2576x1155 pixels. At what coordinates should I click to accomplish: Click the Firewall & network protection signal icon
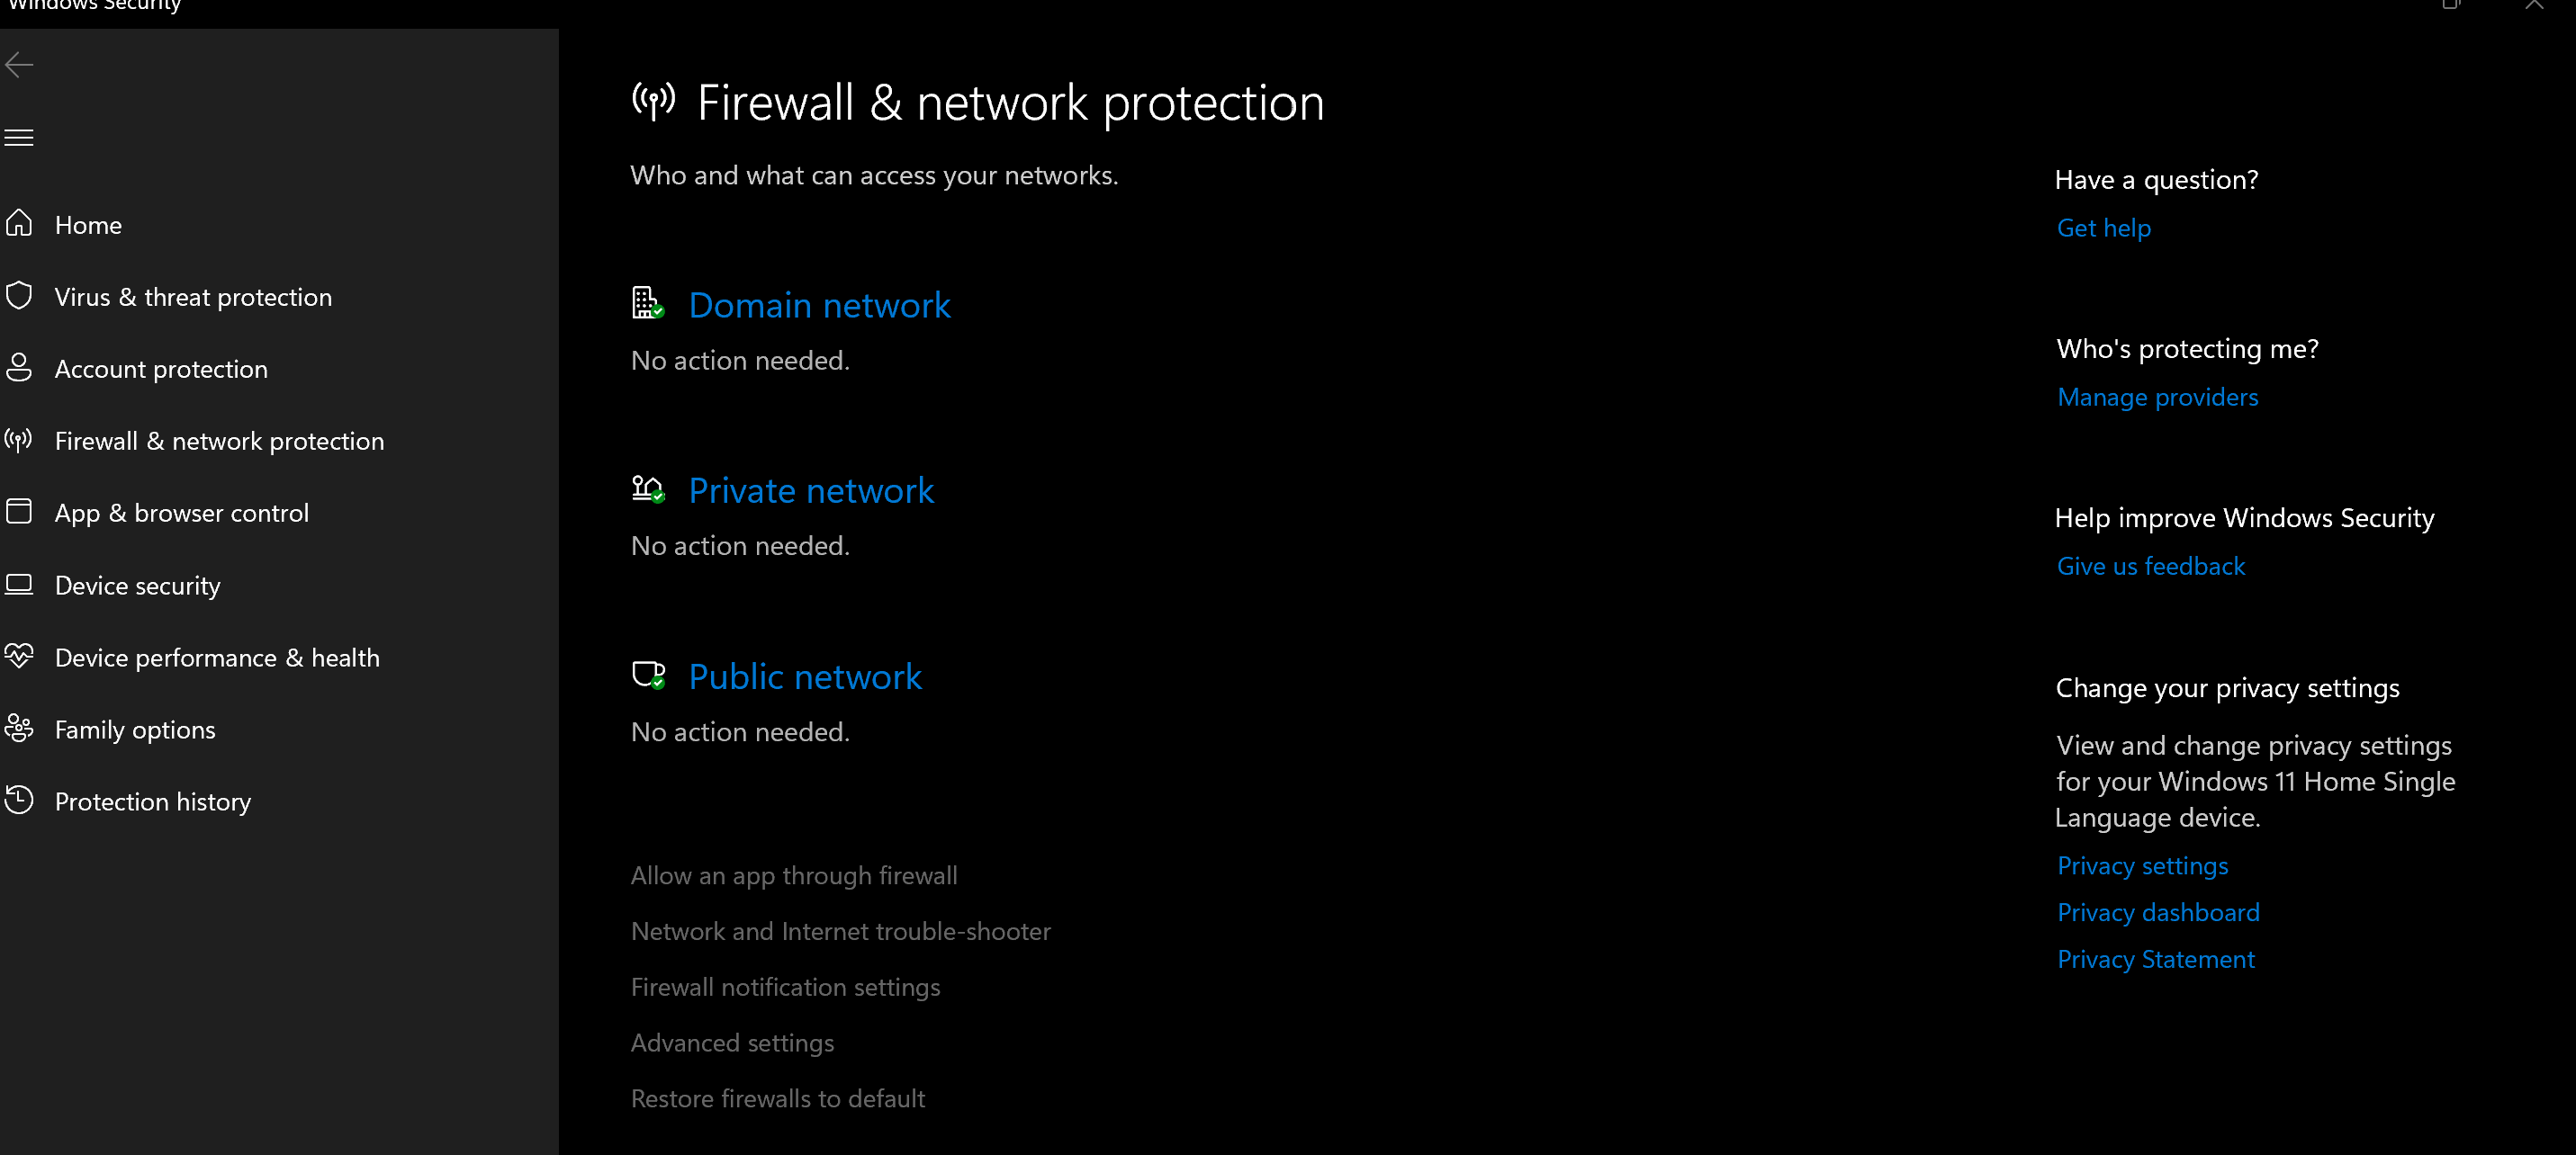click(18, 440)
